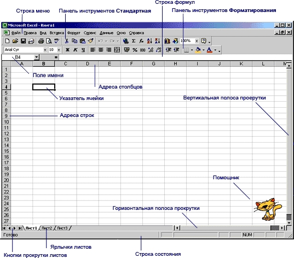
Task: Open the Undo history dropdown arrow
Action: pos(106,41)
